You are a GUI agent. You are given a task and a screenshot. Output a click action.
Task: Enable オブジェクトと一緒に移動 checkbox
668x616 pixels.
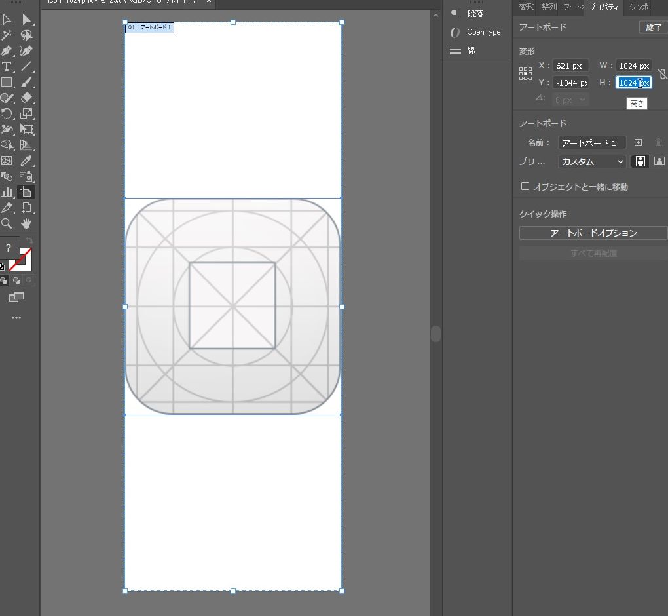(x=525, y=187)
